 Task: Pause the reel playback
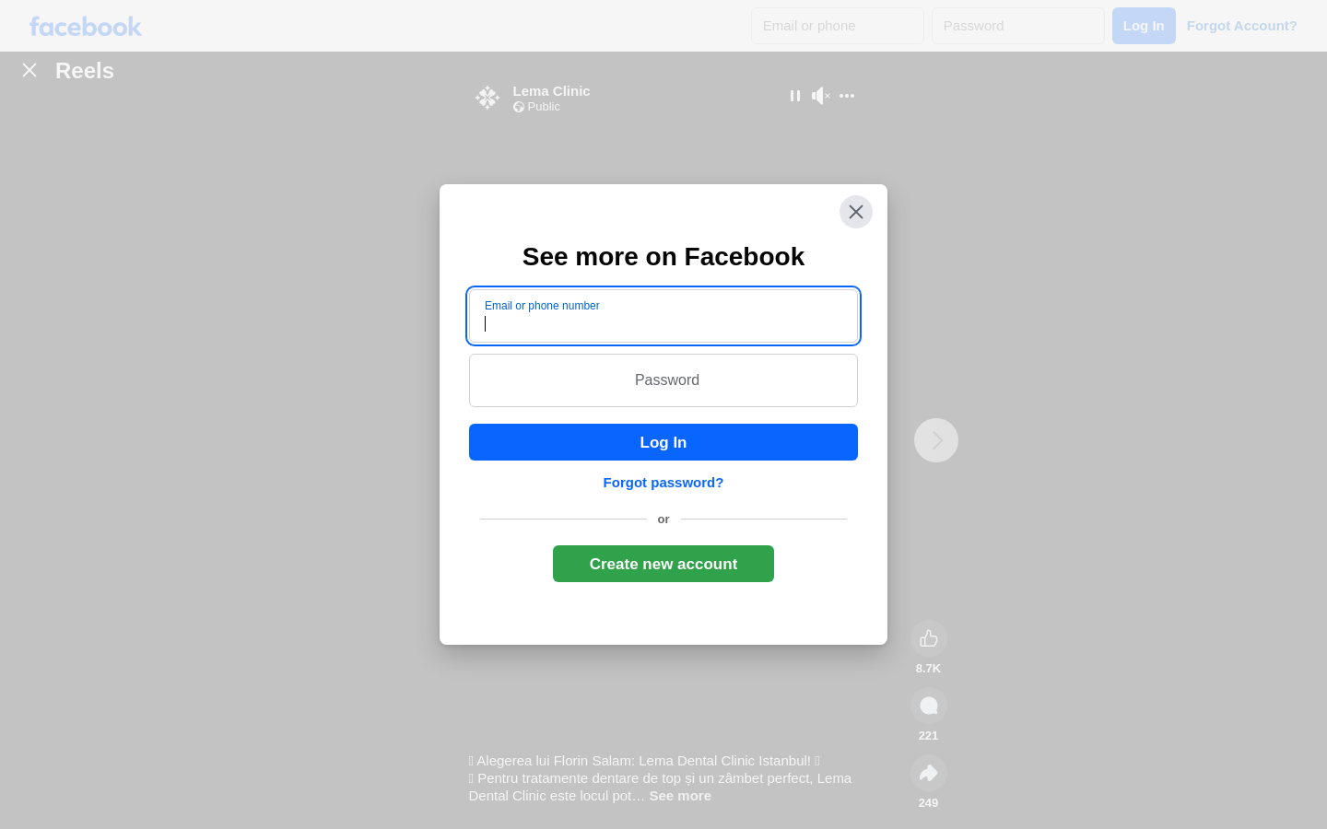click(795, 96)
